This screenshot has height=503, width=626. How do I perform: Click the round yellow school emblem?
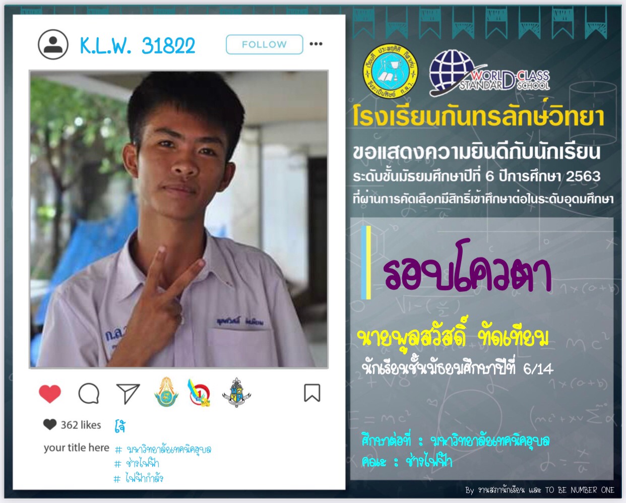tap(391, 71)
